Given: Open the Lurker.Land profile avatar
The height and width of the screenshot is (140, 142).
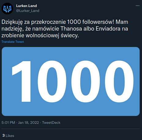Looking at the screenshot, I should [7, 9].
